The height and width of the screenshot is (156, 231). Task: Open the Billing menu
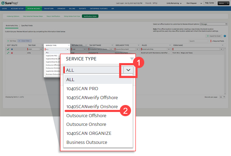pyautogui.click(x=72, y=9)
